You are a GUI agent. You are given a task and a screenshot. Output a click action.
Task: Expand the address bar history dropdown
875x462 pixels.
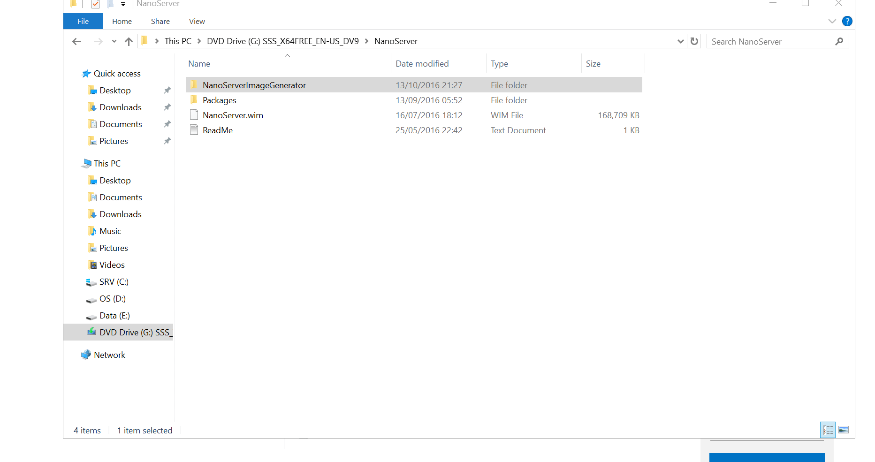[x=680, y=41]
